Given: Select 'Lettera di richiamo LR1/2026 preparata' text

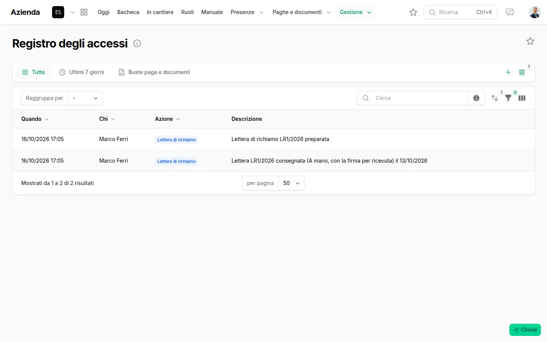Looking at the screenshot, I should pos(280,139).
